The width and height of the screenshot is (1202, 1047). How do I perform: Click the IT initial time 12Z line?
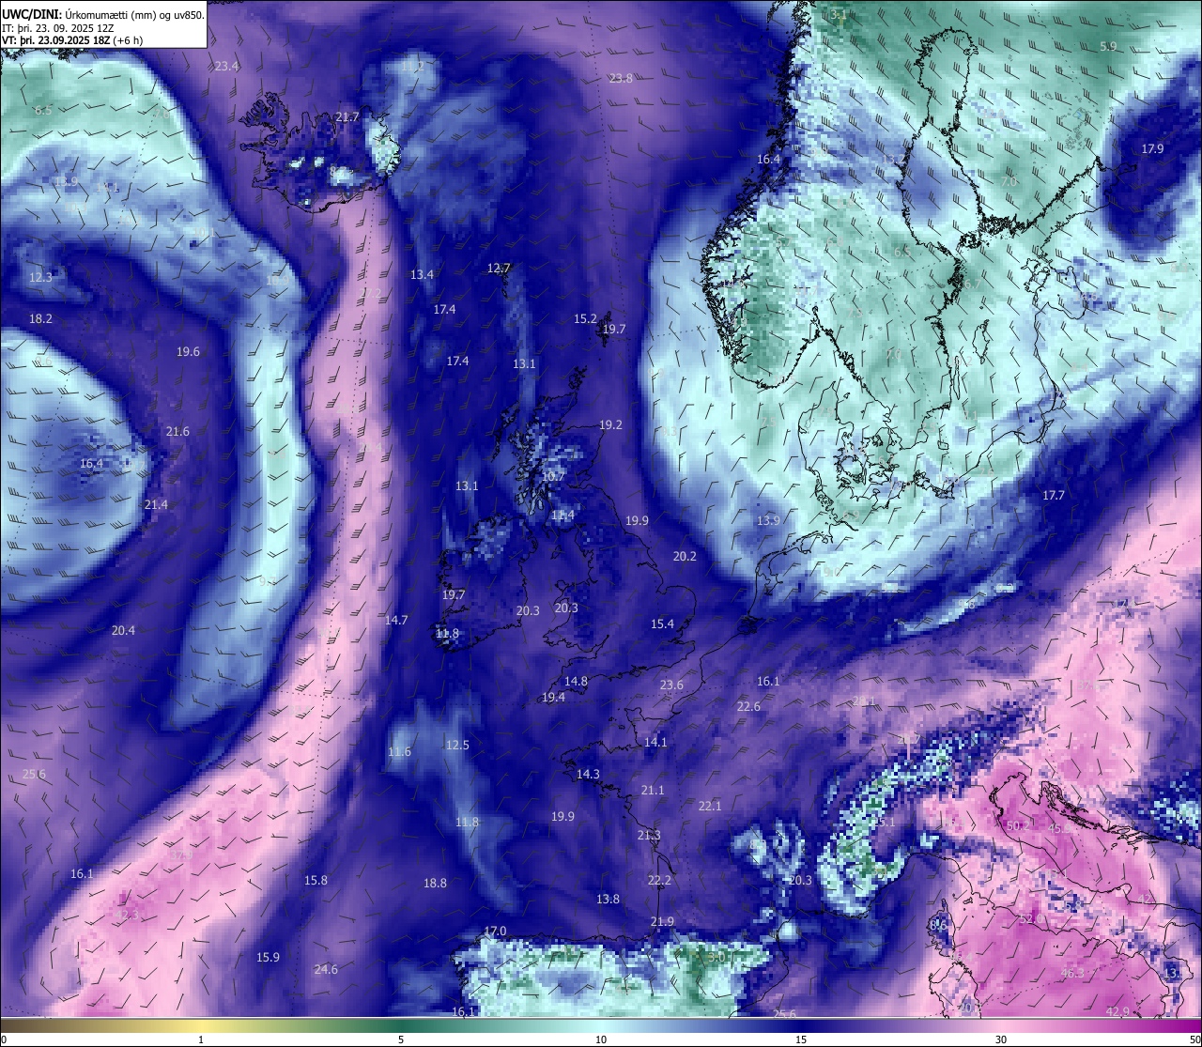tap(58, 28)
